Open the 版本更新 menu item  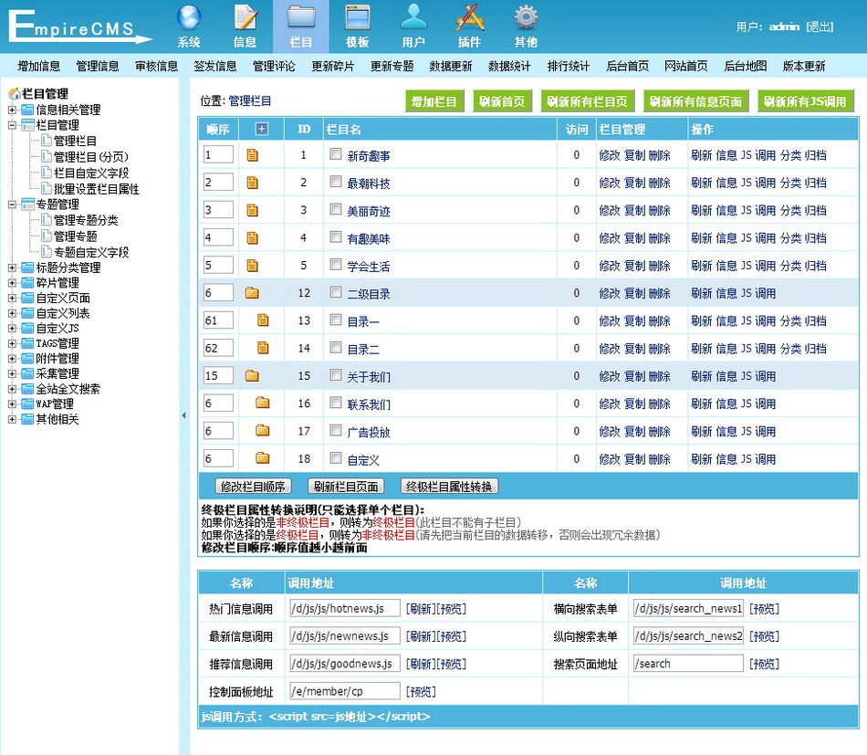click(x=804, y=67)
